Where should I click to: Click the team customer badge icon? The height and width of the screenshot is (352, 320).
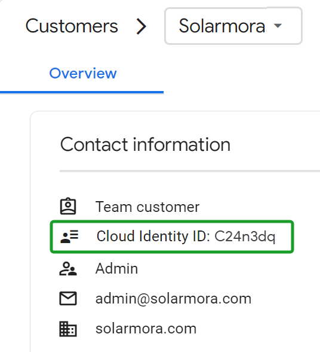(68, 206)
